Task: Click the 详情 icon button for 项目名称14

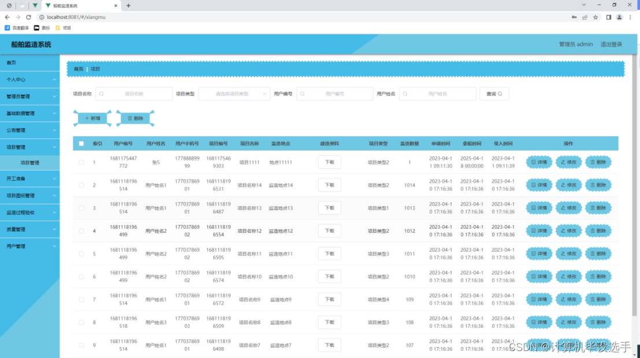Action: [539, 185]
